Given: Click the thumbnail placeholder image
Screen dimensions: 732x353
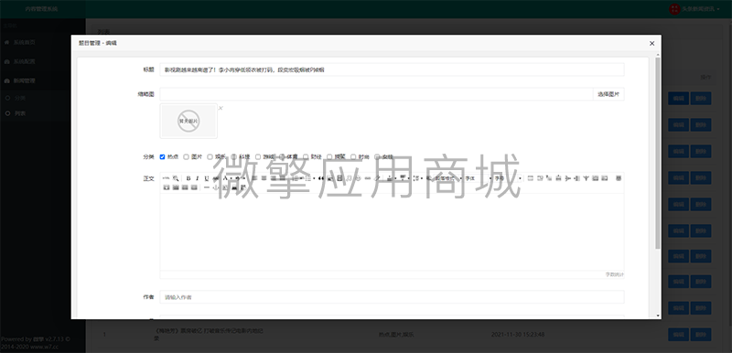Looking at the screenshot, I should (x=188, y=121).
